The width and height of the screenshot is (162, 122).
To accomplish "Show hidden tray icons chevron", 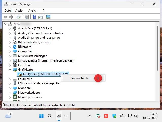I will (x=90, y=116).
